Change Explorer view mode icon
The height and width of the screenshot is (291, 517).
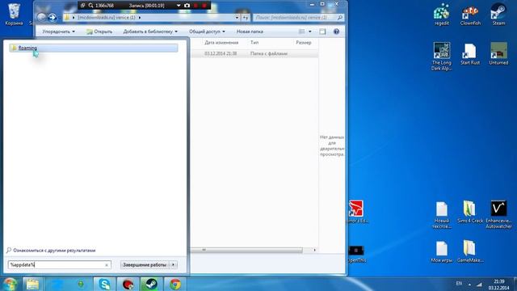(x=301, y=32)
